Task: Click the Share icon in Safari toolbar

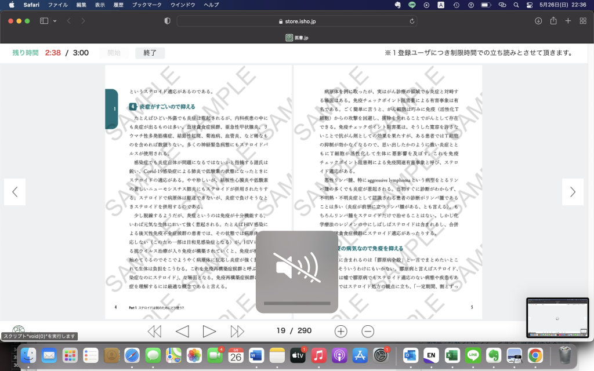Action: pyautogui.click(x=553, y=21)
